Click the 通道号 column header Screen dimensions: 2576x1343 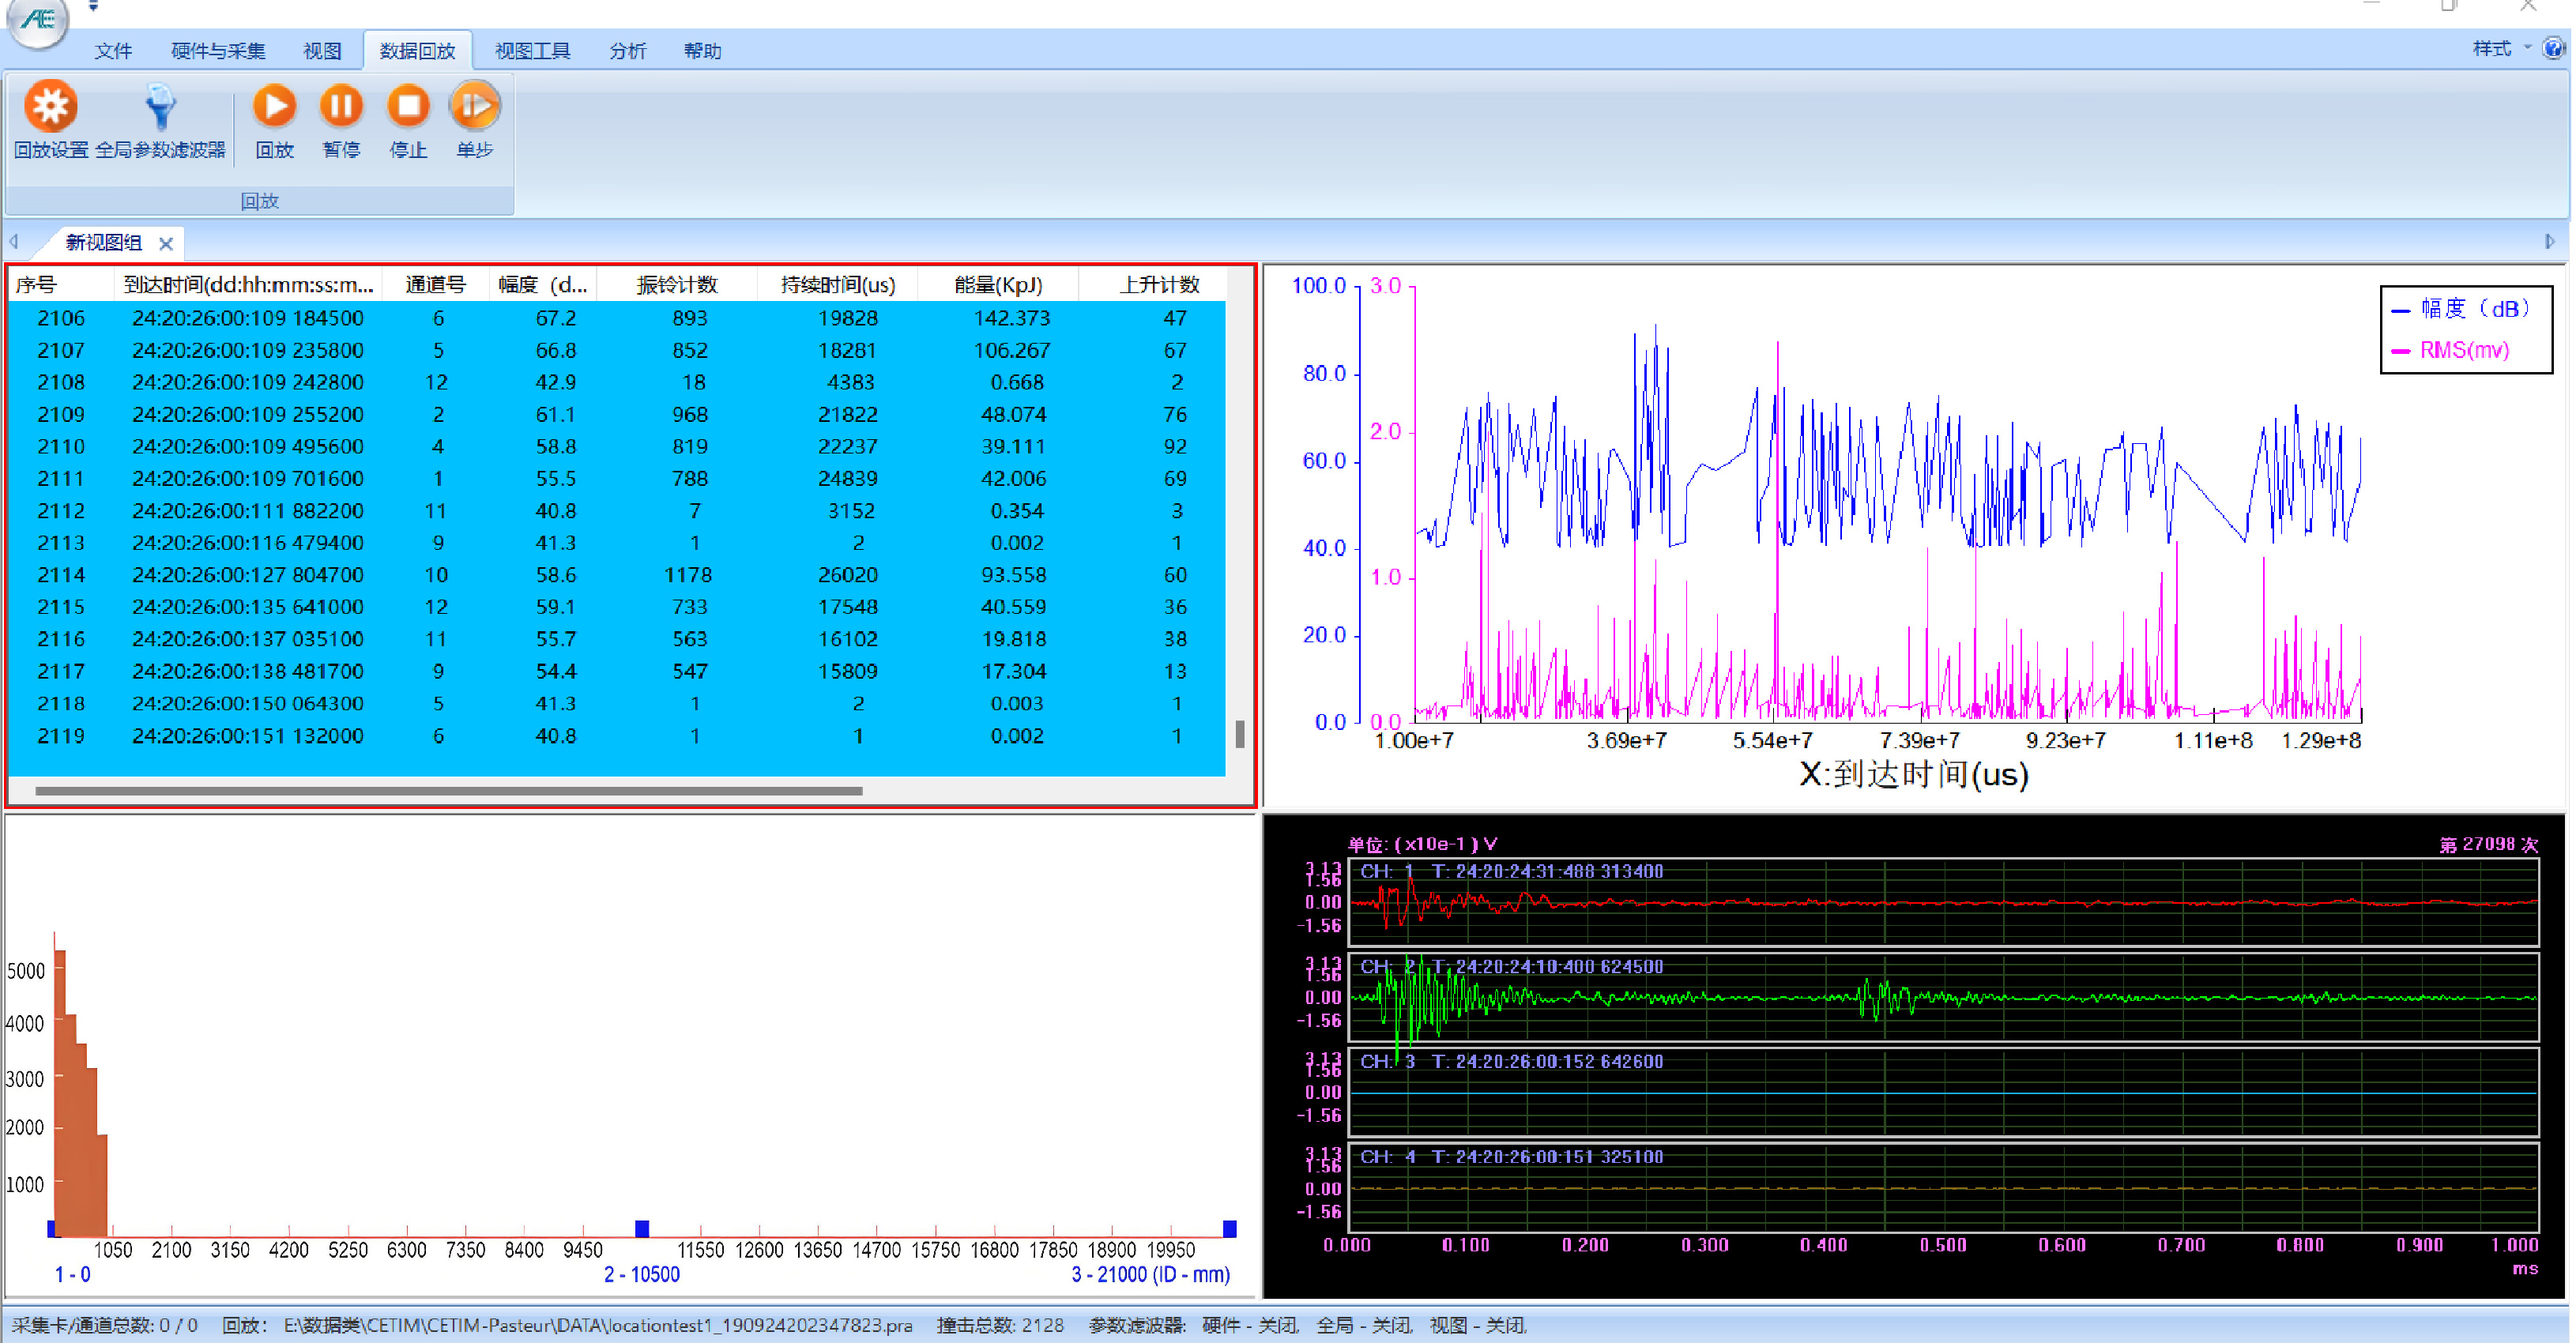click(x=435, y=285)
